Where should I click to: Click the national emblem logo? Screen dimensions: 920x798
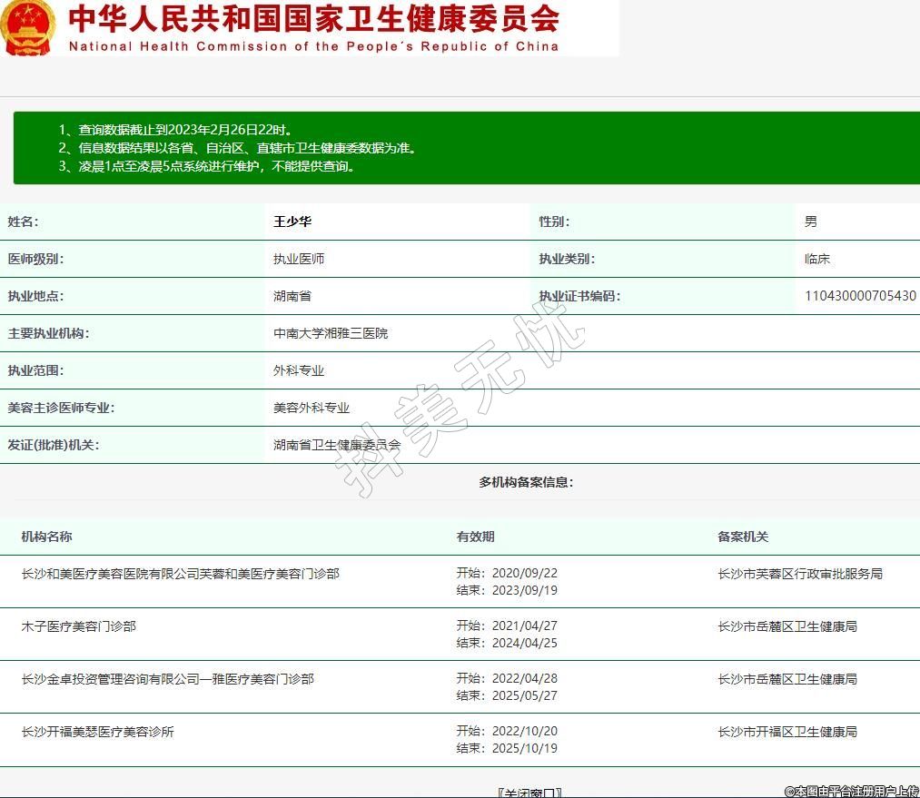pyautogui.click(x=26, y=27)
